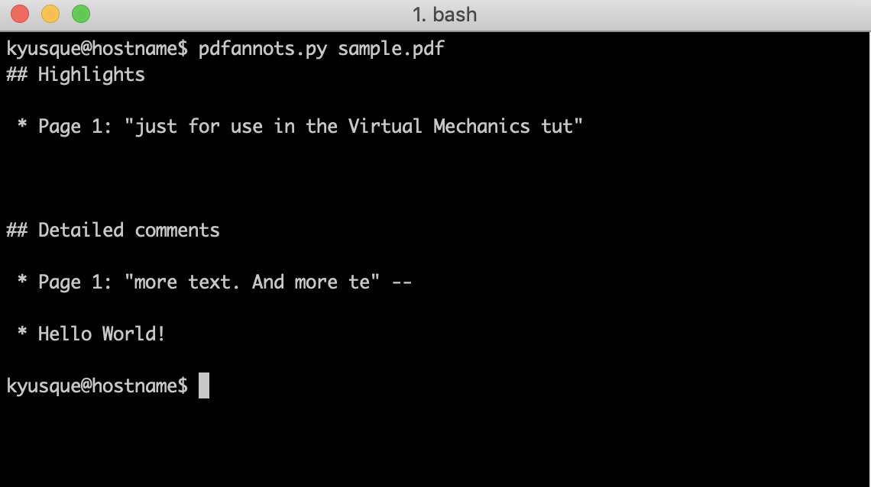Close the bash terminal window
The height and width of the screenshot is (487, 871).
click(20, 14)
